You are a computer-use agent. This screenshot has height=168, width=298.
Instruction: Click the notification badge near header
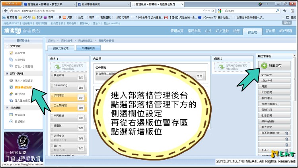coord(287,23)
